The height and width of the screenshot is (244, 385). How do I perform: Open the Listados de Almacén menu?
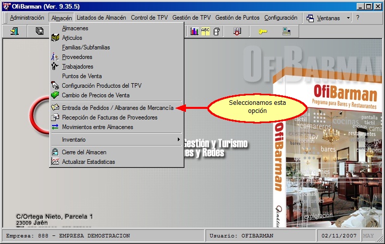[102, 18]
